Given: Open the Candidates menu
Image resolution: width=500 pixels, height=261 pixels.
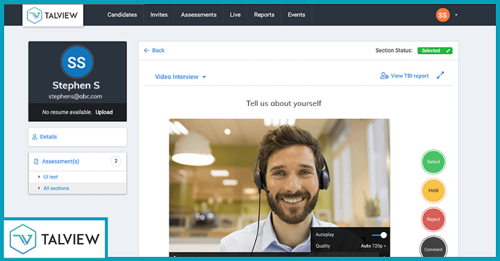Looking at the screenshot, I should pos(122,15).
